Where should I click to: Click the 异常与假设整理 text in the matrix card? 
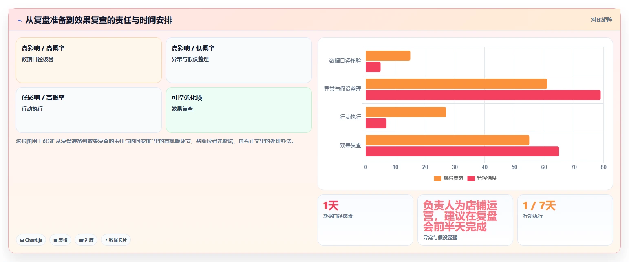click(190, 59)
